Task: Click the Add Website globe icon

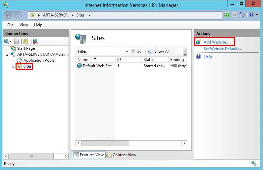Action: pyautogui.click(x=198, y=42)
